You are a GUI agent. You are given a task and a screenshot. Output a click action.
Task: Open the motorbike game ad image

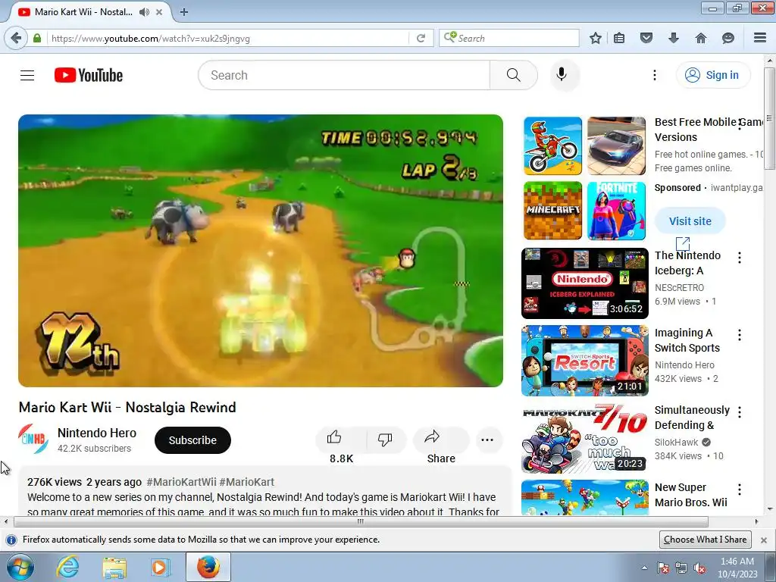click(552, 146)
